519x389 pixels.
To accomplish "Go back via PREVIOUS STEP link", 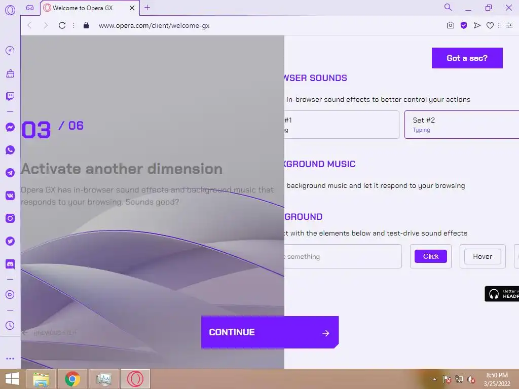I will (49, 332).
